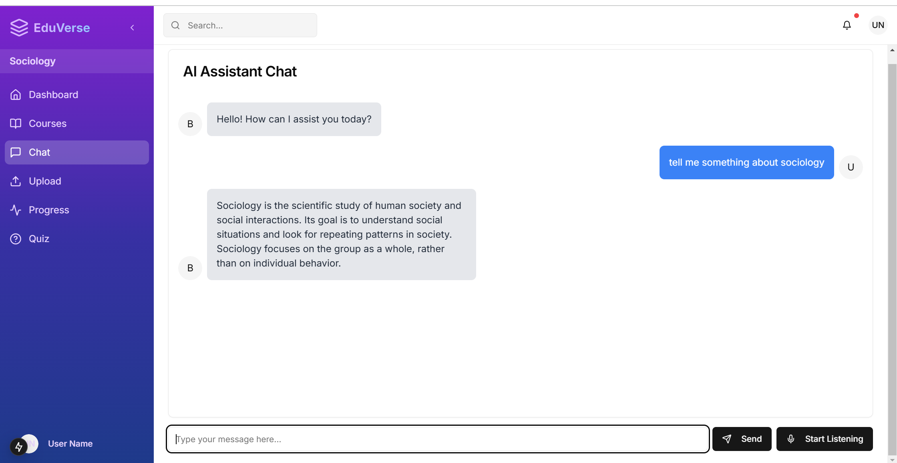
Task: Open Dashboard from the sidebar
Action: 53,95
